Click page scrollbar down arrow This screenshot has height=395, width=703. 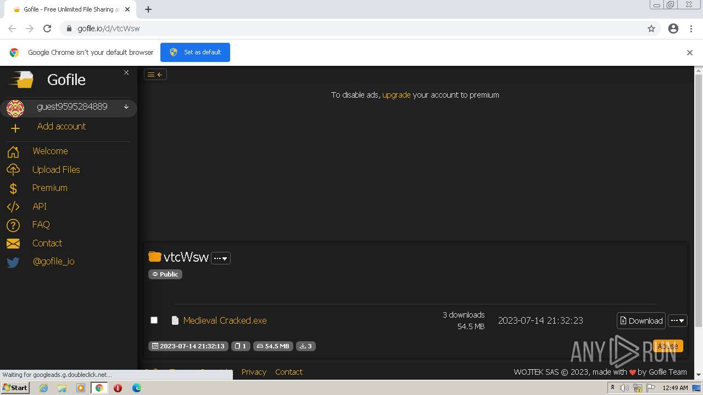tap(699, 375)
